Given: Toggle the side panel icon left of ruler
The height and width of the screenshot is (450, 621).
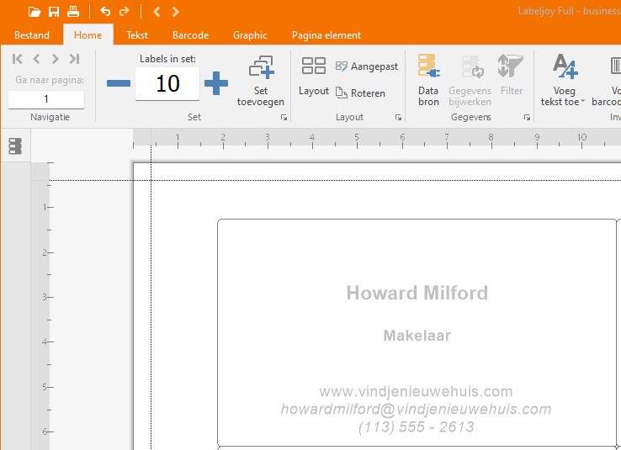Looking at the screenshot, I should pyautogui.click(x=15, y=146).
